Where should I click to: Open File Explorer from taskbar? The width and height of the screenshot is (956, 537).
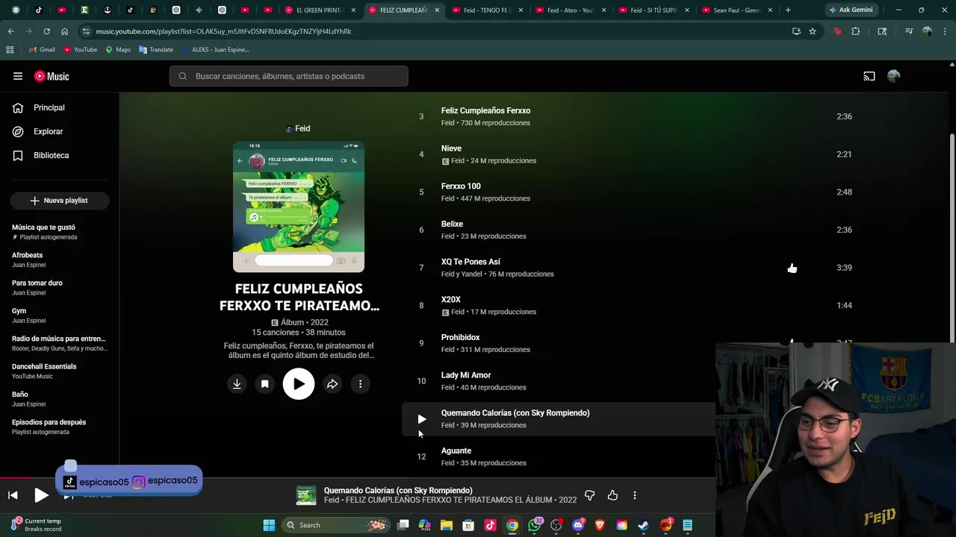click(x=447, y=525)
